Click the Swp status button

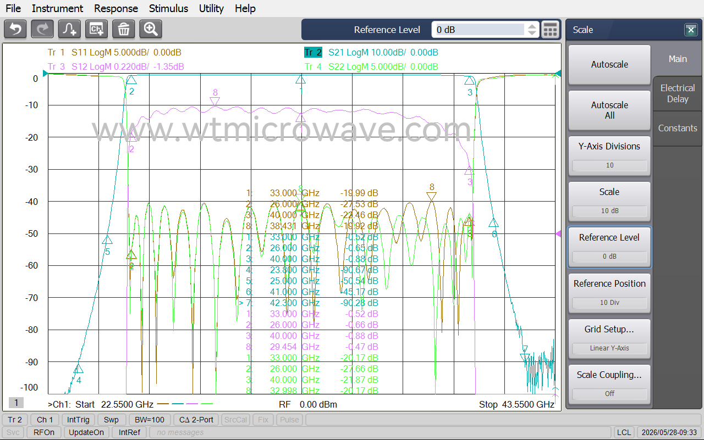[111, 420]
